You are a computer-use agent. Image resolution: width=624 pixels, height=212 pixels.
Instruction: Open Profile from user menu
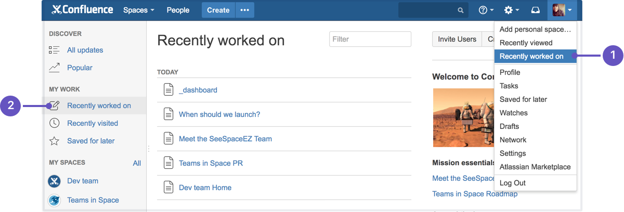(x=535, y=72)
